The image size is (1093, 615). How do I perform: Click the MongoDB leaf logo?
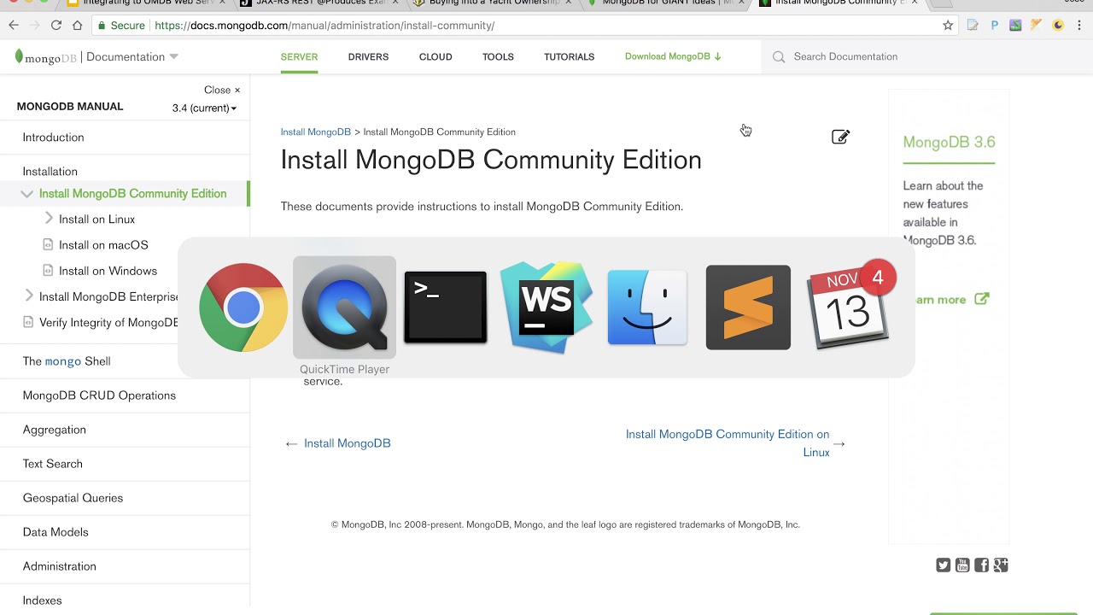click(19, 57)
